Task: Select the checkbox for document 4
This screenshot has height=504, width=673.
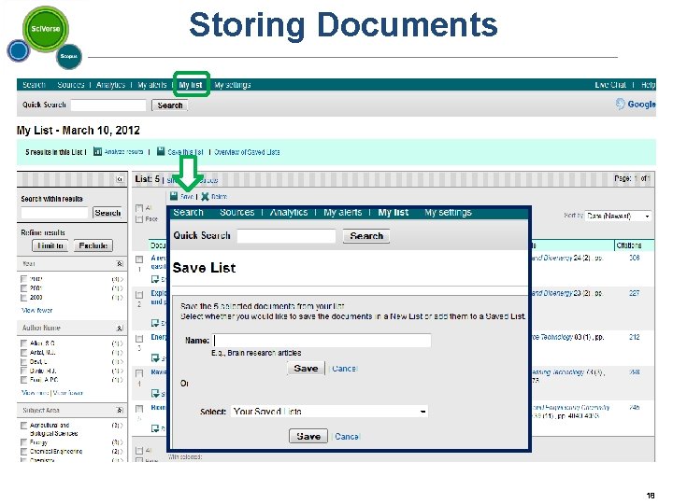Action: pos(139,373)
